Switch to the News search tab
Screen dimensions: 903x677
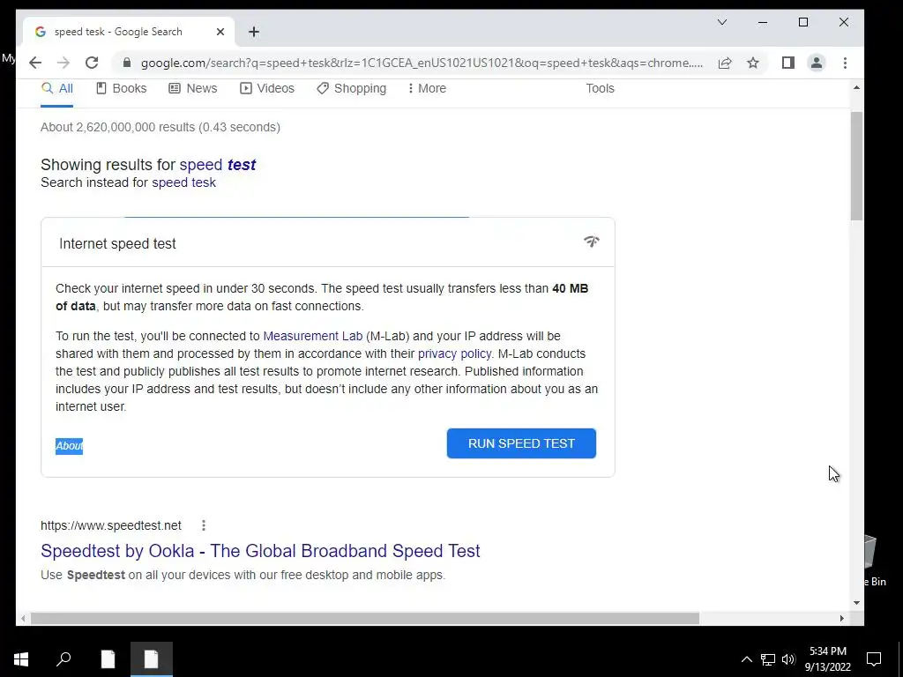tap(193, 88)
